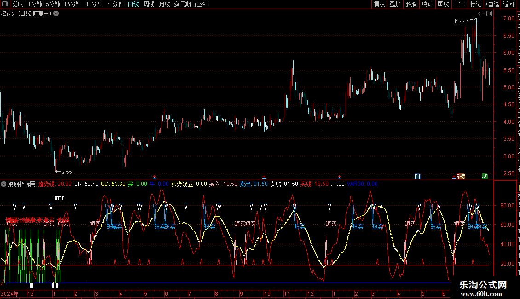The height and width of the screenshot is (299, 520).
Task: Open the 名家汇 chart settings dropdown
Action: (x=57, y=14)
